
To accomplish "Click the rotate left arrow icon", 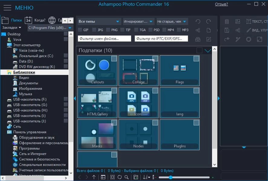I will (198, 21).
